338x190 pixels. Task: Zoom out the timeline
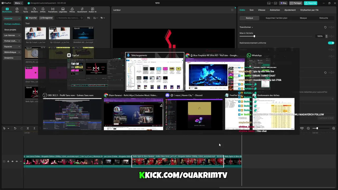click(308, 128)
